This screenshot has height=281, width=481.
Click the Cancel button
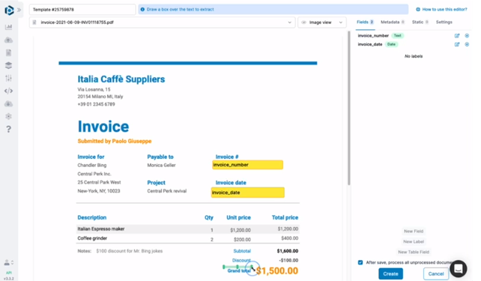coord(436,274)
